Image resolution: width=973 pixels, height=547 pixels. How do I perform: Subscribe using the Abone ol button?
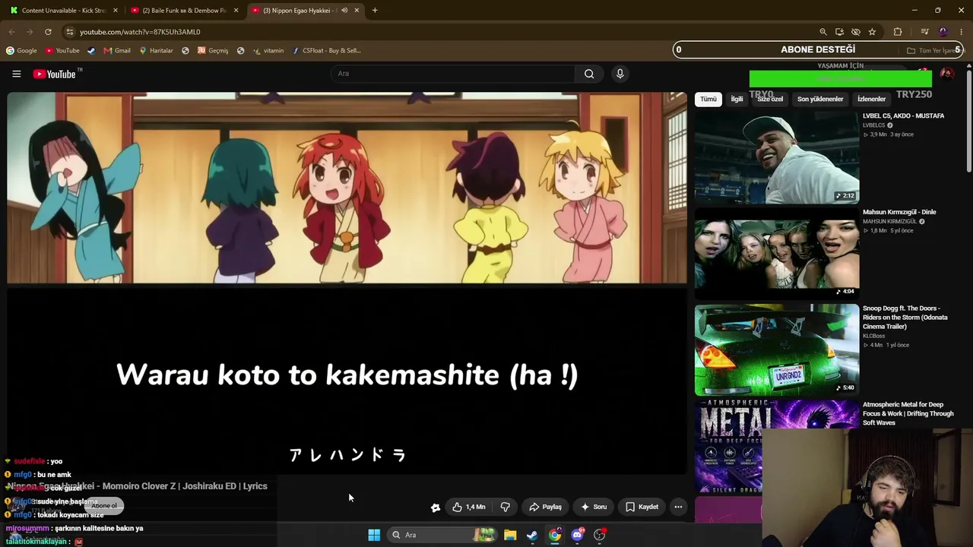pyautogui.click(x=104, y=506)
